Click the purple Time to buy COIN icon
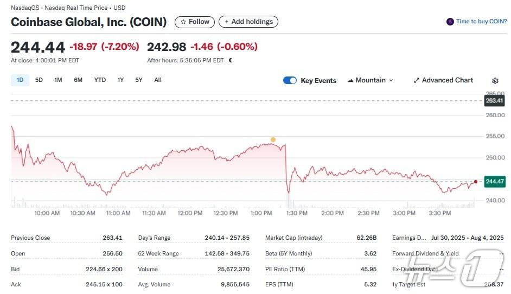This screenshot has height=294, width=511. 450,22
